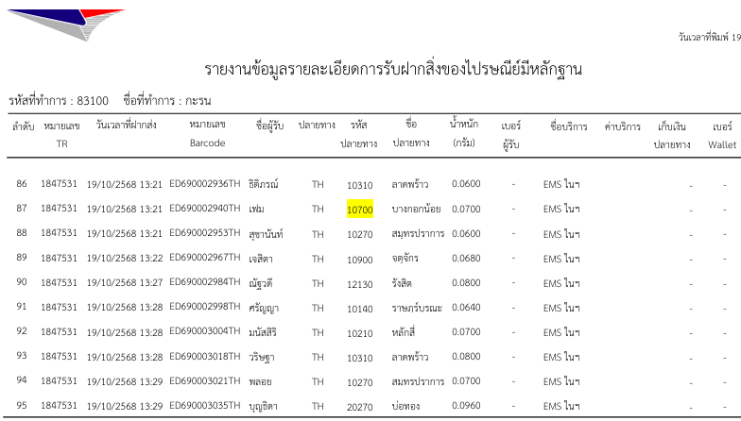Click the ชื่อบริการ column header
The height and width of the screenshot is (421, 741).
tap(569, 126)
